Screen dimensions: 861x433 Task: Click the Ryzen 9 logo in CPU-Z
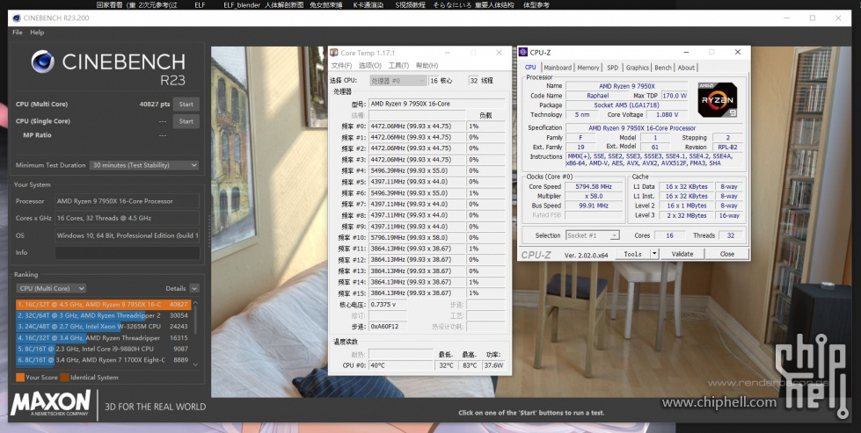point(717,100)
